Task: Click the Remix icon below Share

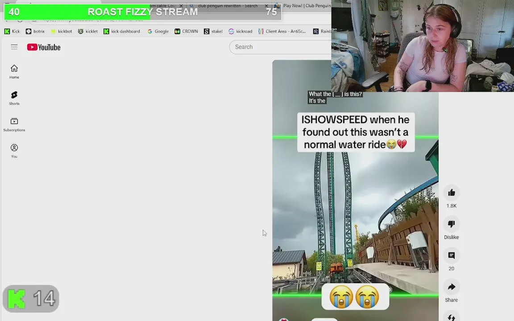Action: pos(452,317)
